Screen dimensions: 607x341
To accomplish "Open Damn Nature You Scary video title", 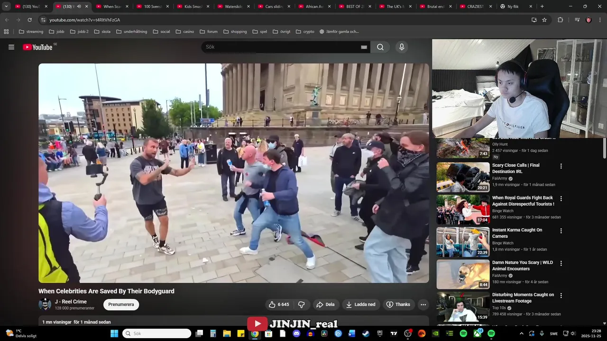I will pos(522,265).
